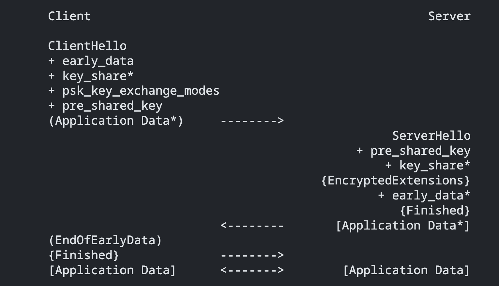Click the pre_shared_key line under ServerHello
The width and height of the screenshot is (499, 286).
(x=413, y=151)
